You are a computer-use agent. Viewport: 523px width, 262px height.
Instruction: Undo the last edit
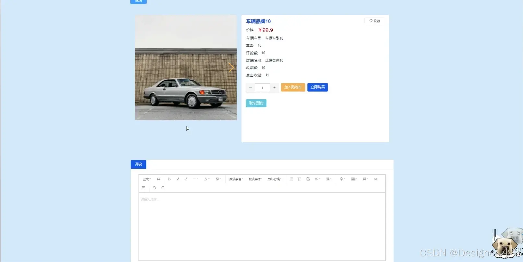tap(154, 188)
